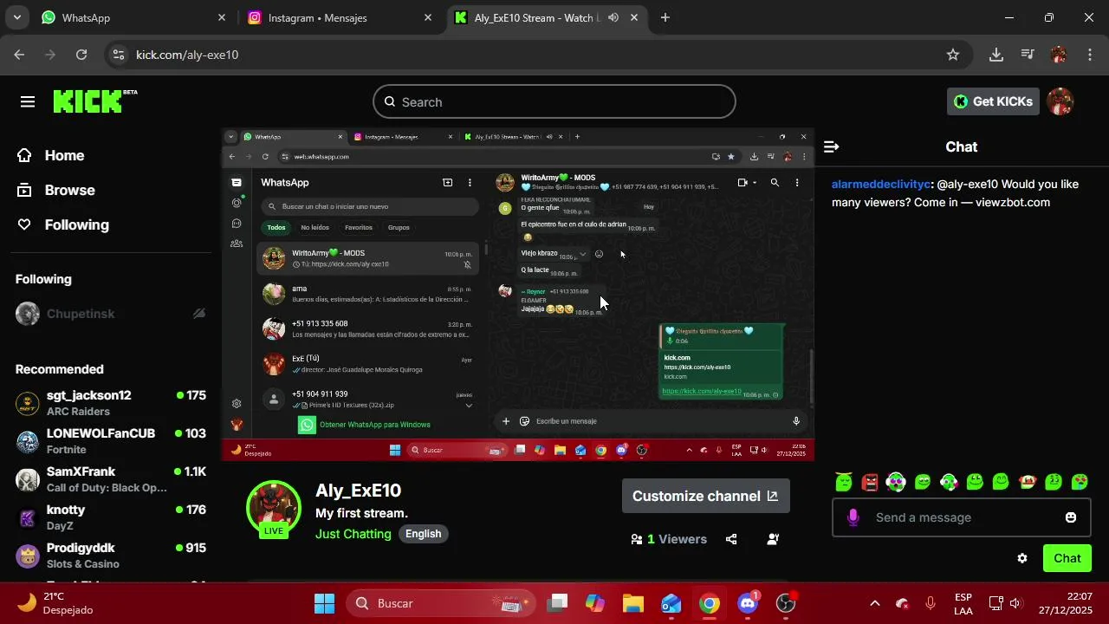Mute audio on the Kick stream tab

point(613,17)
